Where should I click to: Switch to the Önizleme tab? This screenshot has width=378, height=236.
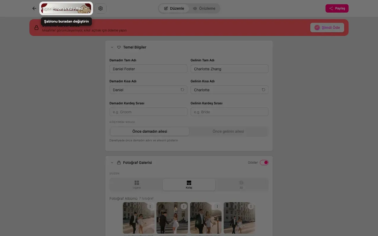[x=204, y=8]
